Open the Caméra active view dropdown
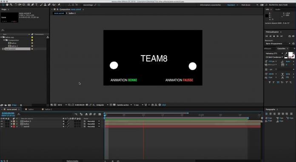The image size is (296, 162). point(124,105)
